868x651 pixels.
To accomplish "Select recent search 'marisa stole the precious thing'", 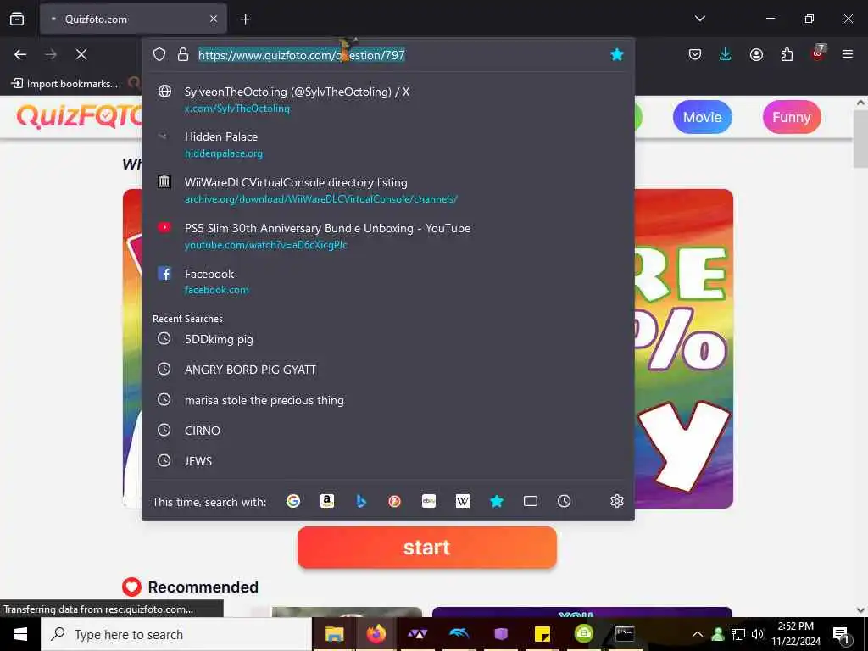I will click(x=388, y=400).
